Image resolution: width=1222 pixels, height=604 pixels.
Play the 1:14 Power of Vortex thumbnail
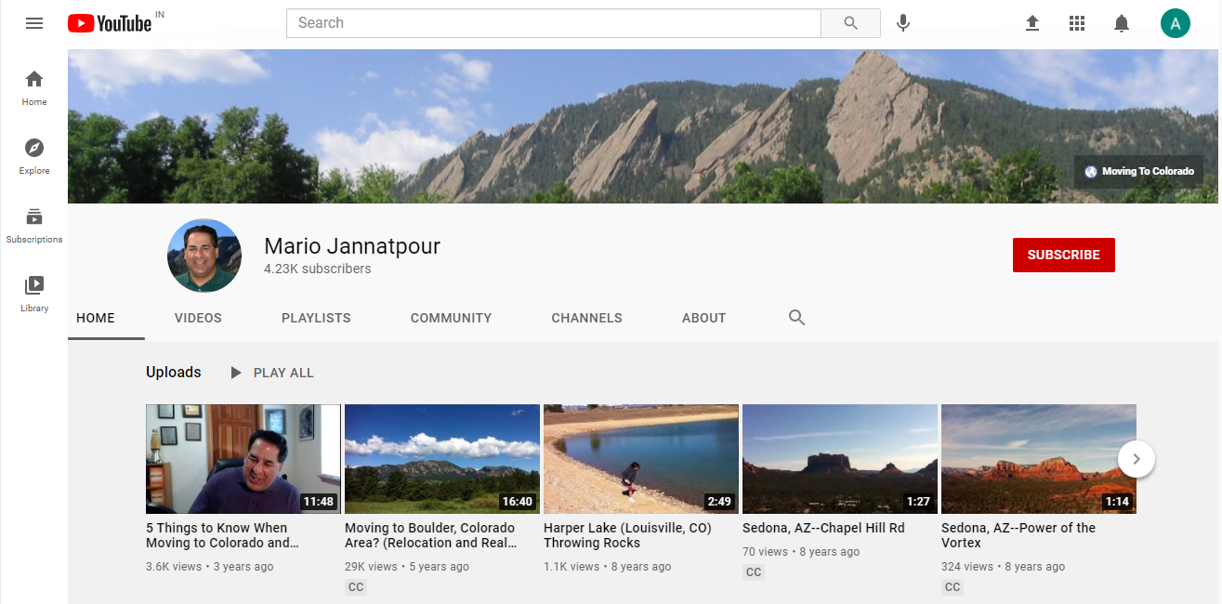coord(1039,459)
